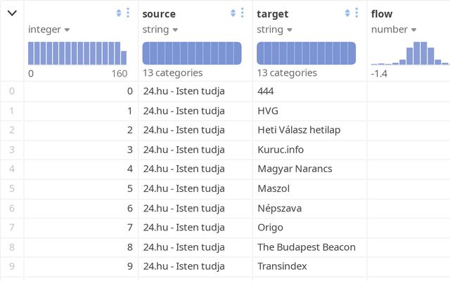Open the index column's three-dot menu

(127, 13)
